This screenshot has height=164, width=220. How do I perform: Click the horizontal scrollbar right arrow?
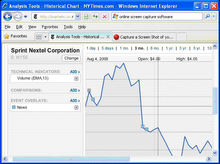[x=209, y=159]
